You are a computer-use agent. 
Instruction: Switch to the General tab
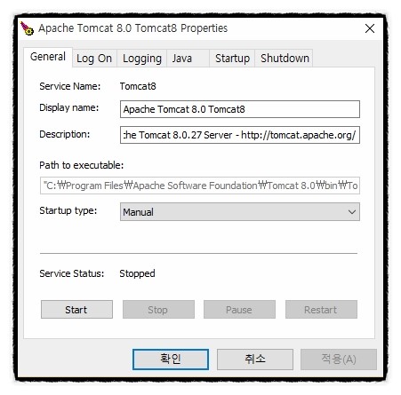(x=48, y=57)
